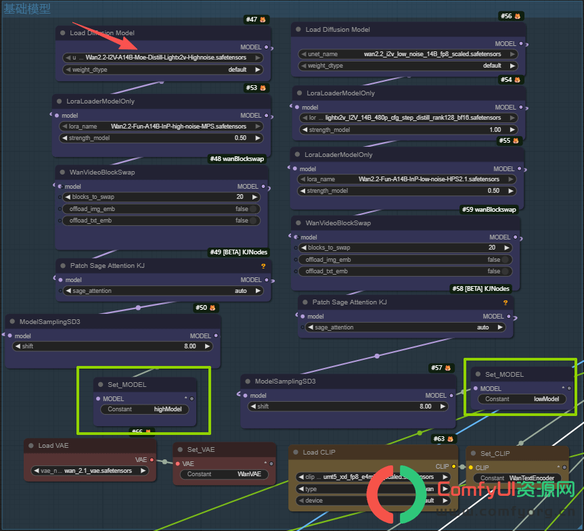
Task: Select the 基础模型 group title
Action: pos(27,9)
